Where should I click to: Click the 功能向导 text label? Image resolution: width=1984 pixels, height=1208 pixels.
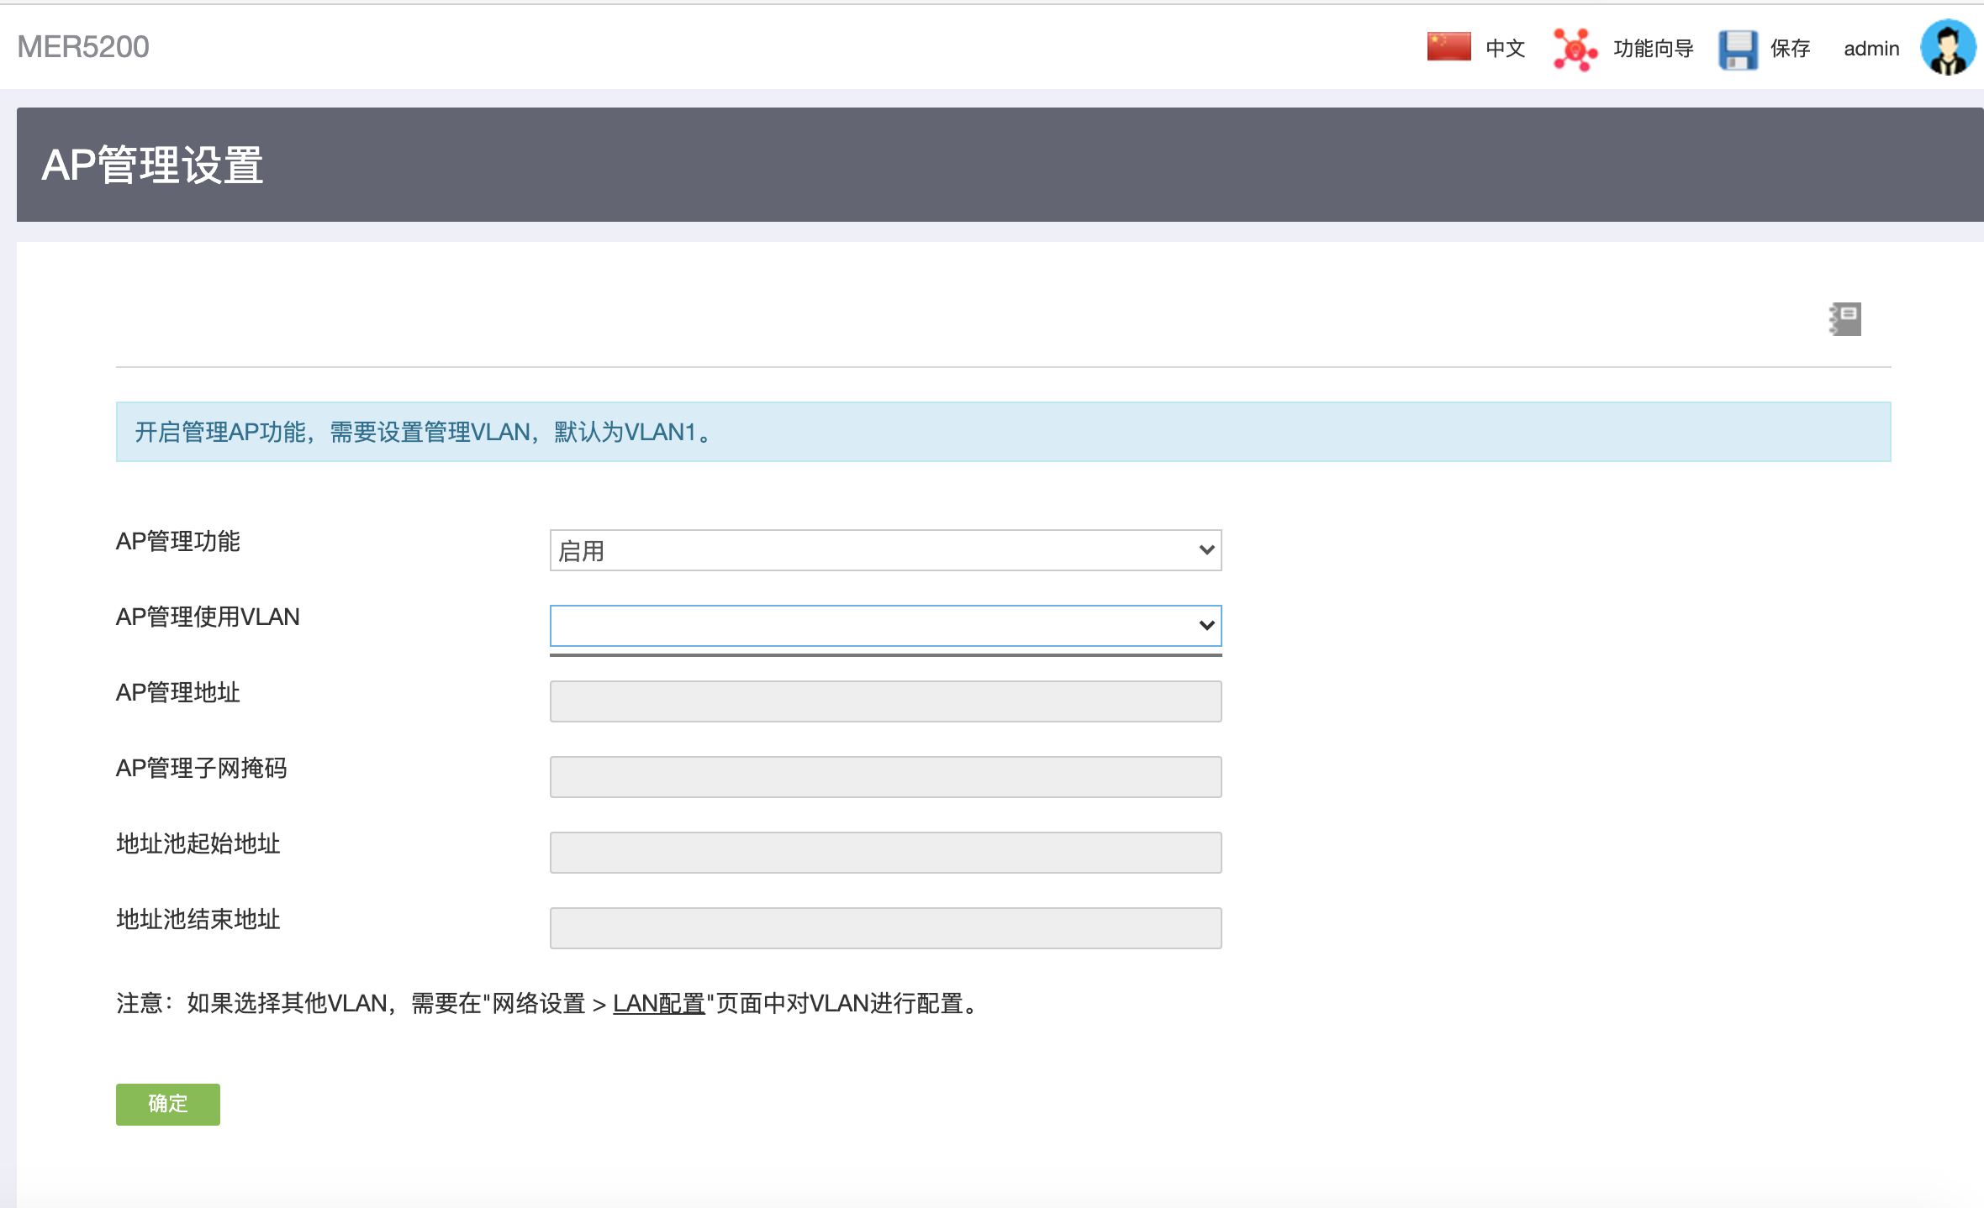pos(1653,49)
